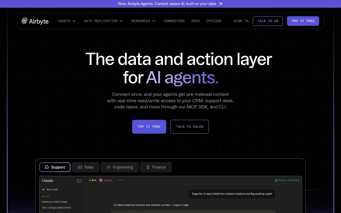This screenshot has height=213, width=341.
Task: Click the hero headline 'AI agents.' text
Action: (182, 78)
